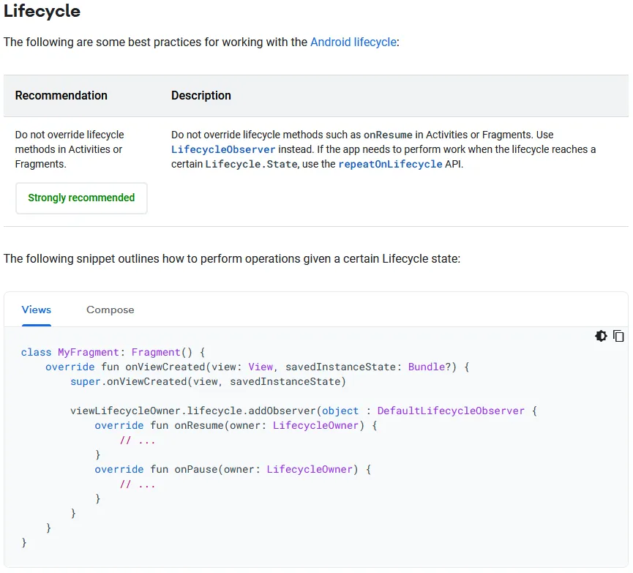Select the Recommendation column header
The width and height of the screenshot is (633, 573).
click(61, 95)
